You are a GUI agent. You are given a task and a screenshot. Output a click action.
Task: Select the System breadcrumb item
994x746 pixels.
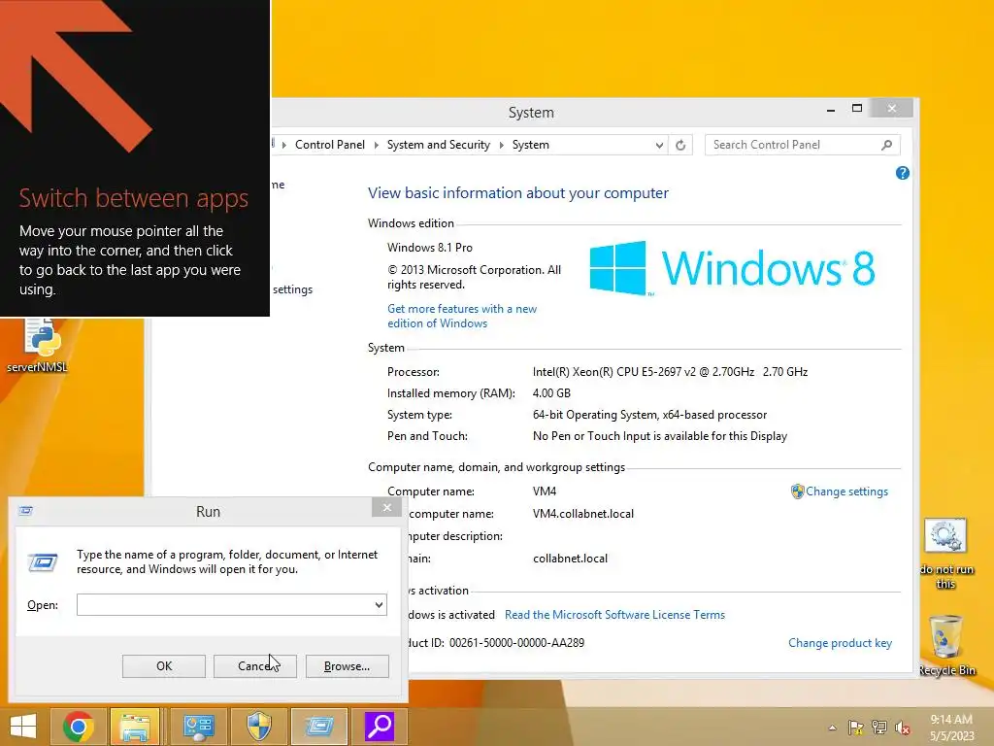pyautogui.click(x=531, y=145)
